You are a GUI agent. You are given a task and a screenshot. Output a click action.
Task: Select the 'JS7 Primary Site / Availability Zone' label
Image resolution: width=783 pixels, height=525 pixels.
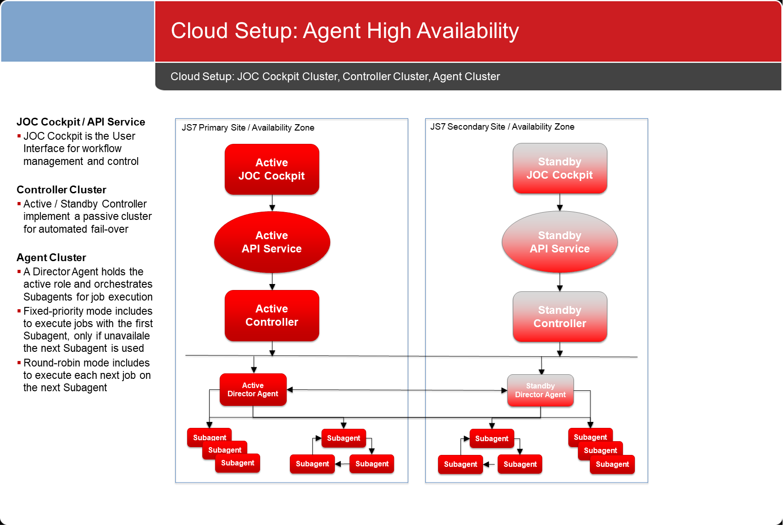click(248, 128)
